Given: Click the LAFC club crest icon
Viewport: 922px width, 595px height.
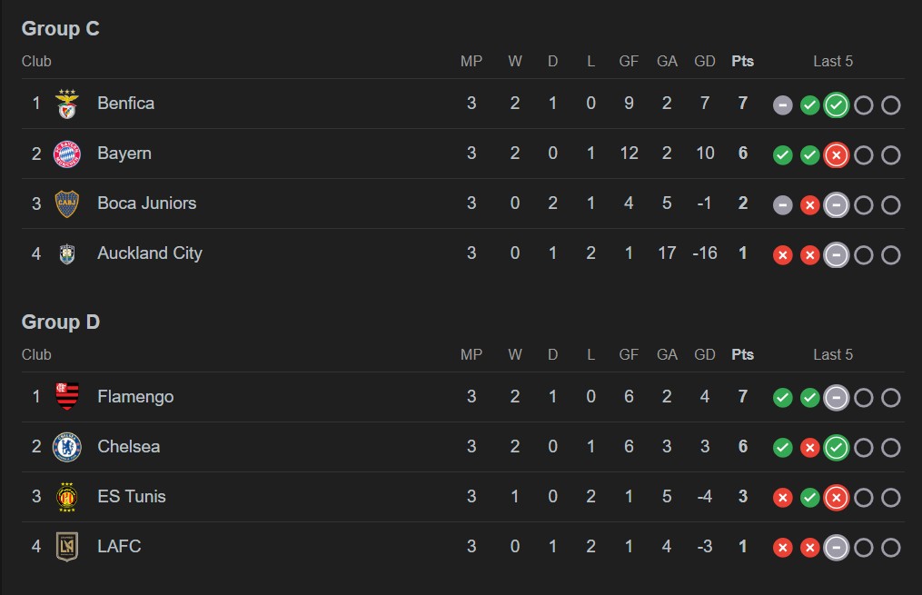Looking at the screenshot, I should pyautogui.click(x=67, y=547).
